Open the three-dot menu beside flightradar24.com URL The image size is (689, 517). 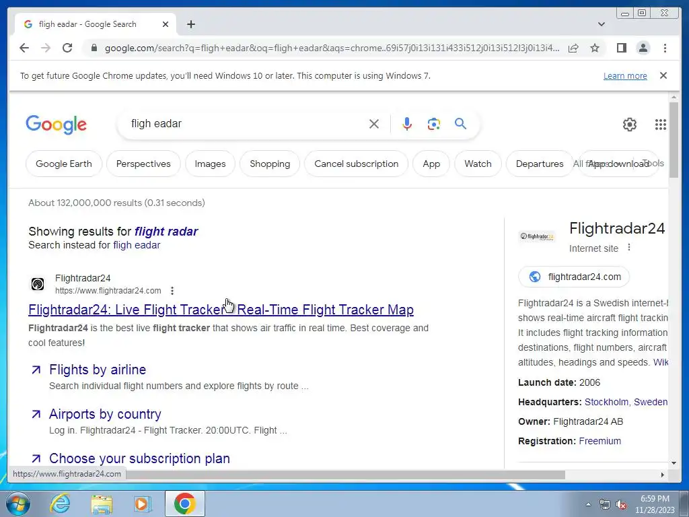pos(172,291)
